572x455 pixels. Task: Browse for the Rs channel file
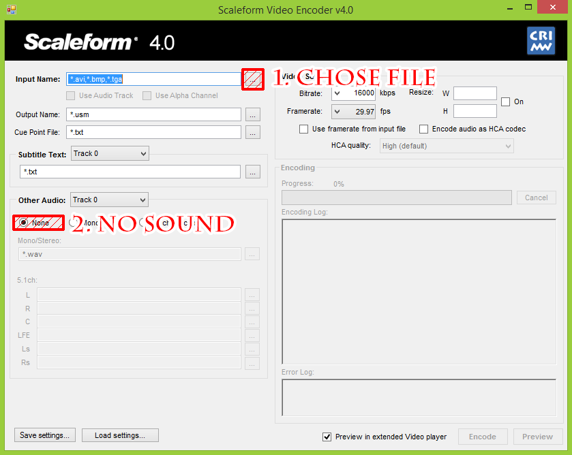(x=252, y=363)
